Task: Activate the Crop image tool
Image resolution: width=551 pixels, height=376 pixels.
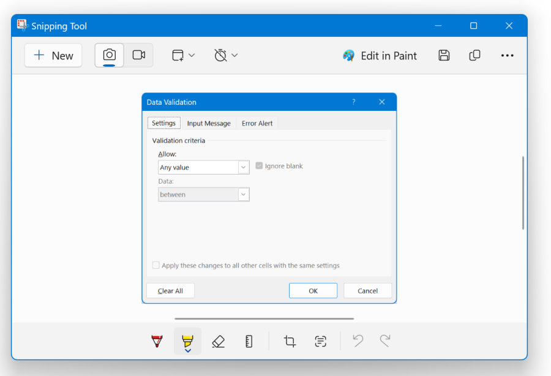Action: pos(289,341)
